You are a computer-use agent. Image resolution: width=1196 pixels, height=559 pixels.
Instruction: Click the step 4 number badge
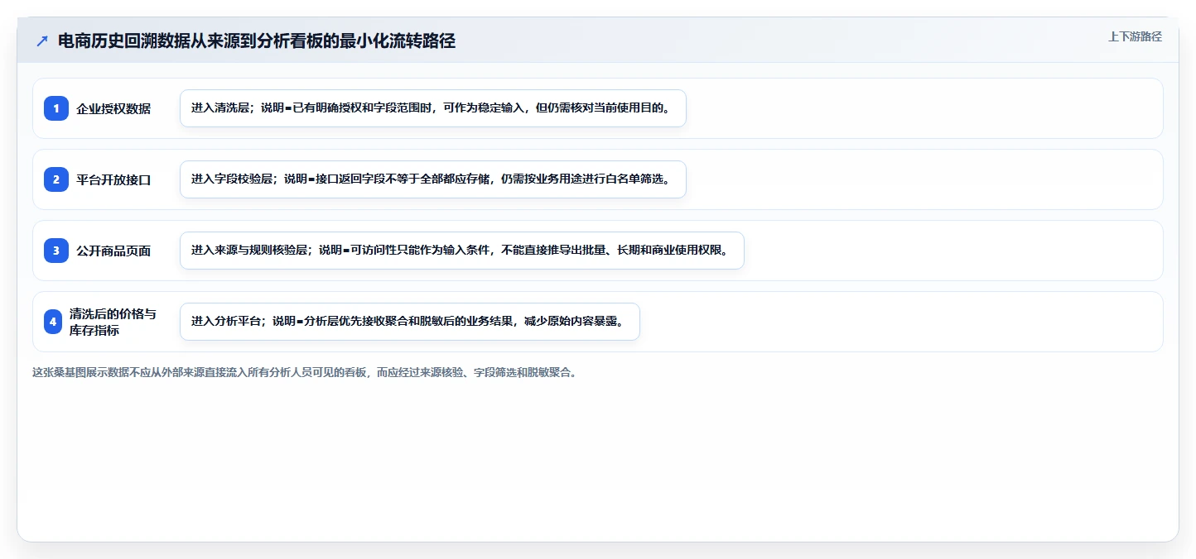53,322
